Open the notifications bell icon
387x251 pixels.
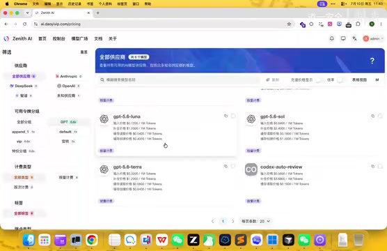332,38
